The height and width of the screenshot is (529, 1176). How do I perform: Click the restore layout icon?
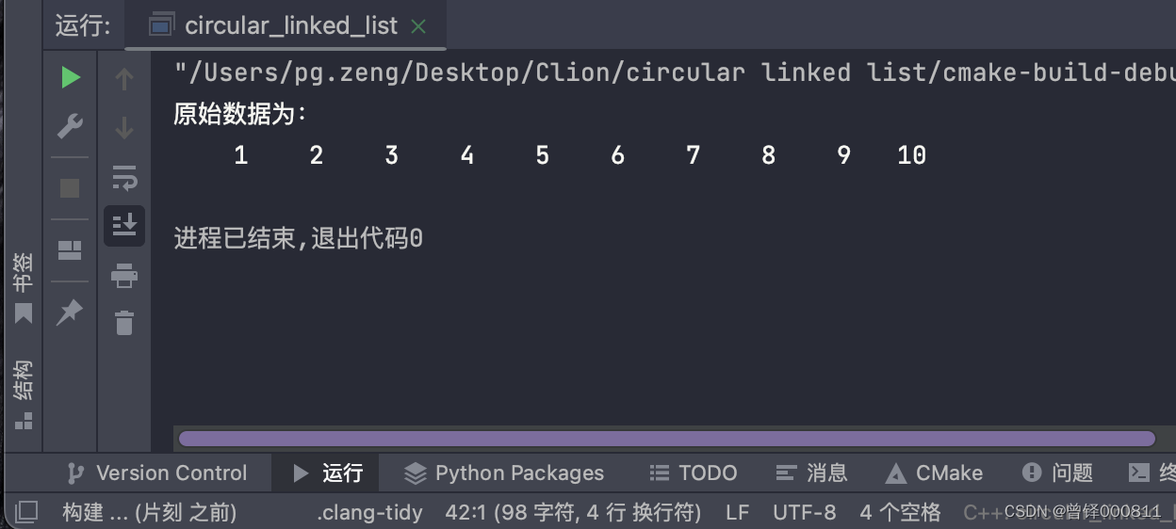pos(70,250)
